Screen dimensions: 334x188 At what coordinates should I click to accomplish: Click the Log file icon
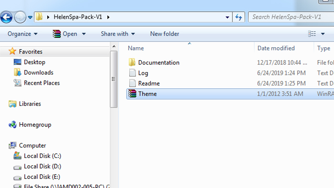(x=132, y=73)
